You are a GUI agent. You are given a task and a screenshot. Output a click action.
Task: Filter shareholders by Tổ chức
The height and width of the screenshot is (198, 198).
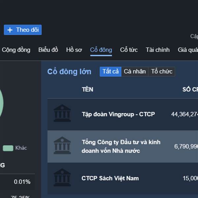coord(162,72)
